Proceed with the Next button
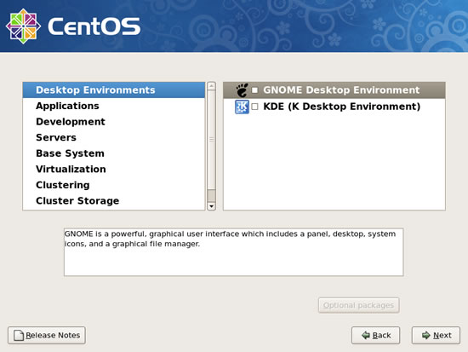This screenshot has width=468, height=352. (436, 335)
